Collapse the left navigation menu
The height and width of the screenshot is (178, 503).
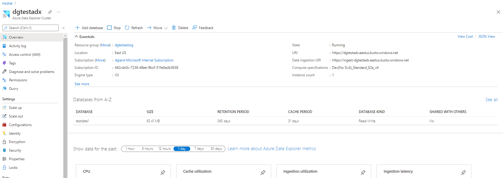63,28
